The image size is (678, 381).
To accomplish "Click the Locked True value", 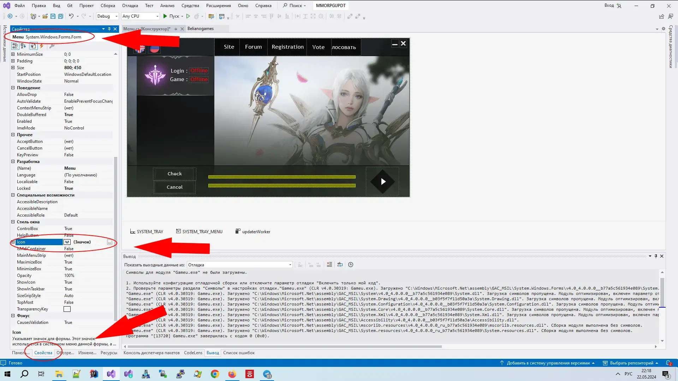I will pyautogui.click(x=69, y=188).
